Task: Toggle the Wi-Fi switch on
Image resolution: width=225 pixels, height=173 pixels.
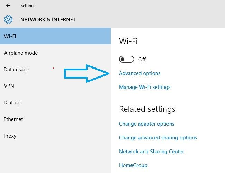Action: pos(126,59)
